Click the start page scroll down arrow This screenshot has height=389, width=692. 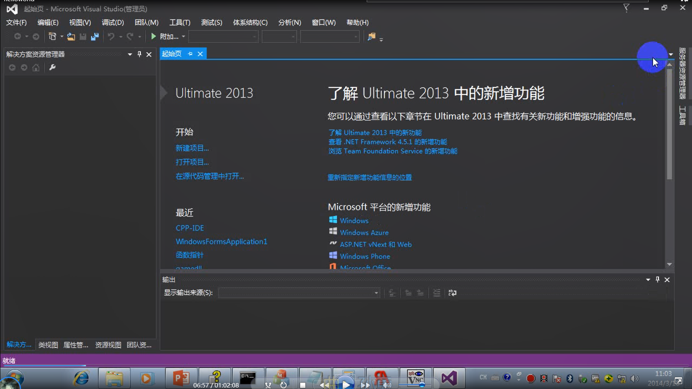(x=669, y=264)
